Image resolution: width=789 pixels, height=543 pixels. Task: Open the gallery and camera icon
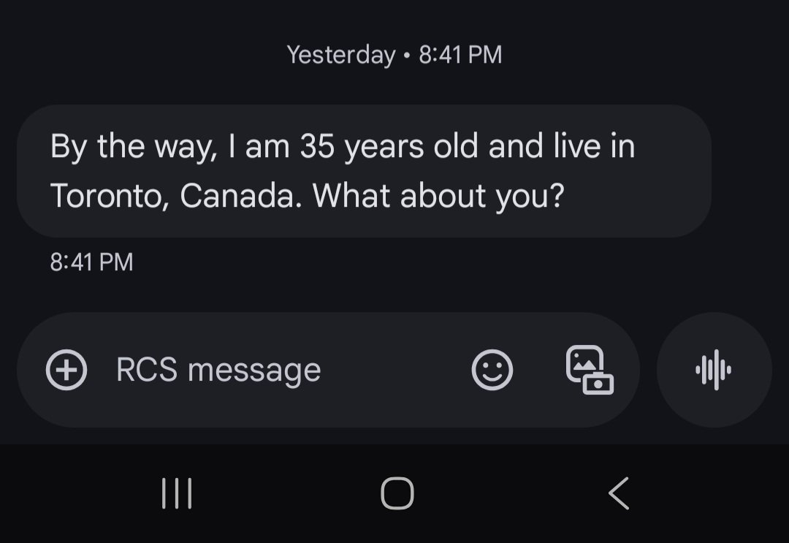590,370
